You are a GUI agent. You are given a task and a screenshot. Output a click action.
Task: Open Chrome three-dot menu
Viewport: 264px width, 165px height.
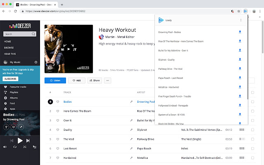click(x=260, y=11)
